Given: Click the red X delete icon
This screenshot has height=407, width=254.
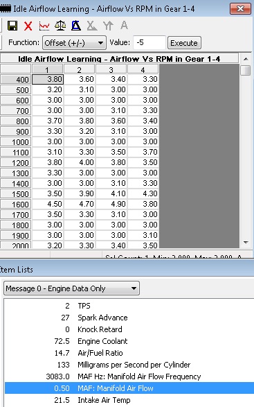Looking at the screenshot, I should coord(28,26).
